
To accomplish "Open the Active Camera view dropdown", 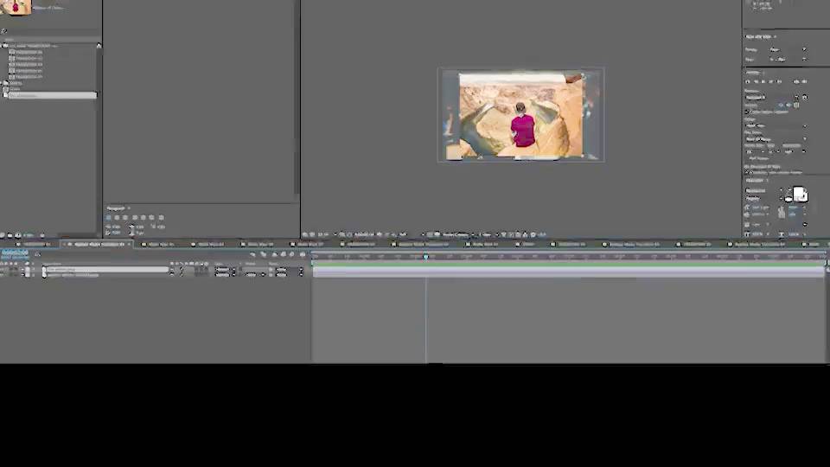I will point(457,234).
